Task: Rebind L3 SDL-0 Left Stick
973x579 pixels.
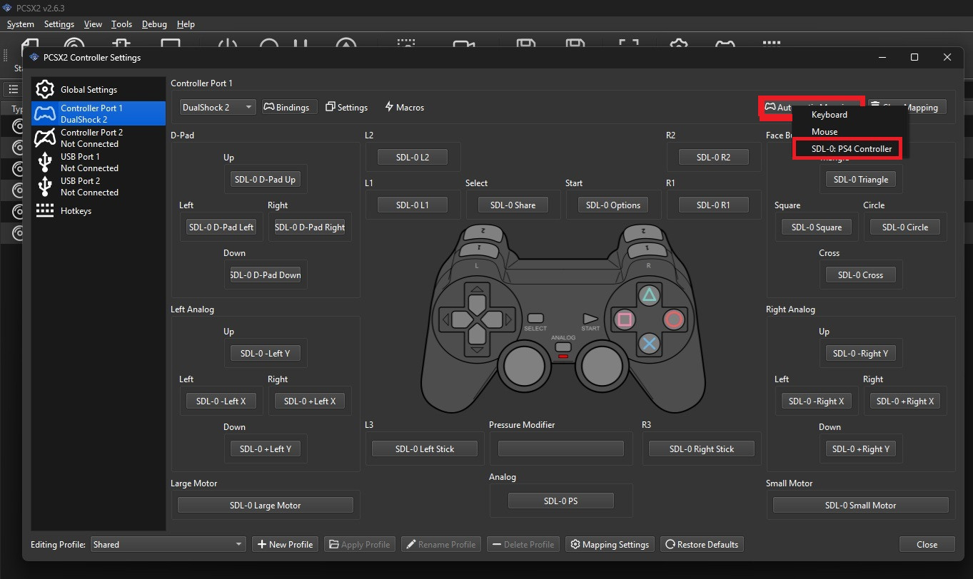Action: click(425, 449)
